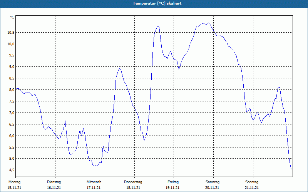The height and width of the screenshot is (192, 308).
Task: Click the date 16.11.21
Action: [54, 188]
